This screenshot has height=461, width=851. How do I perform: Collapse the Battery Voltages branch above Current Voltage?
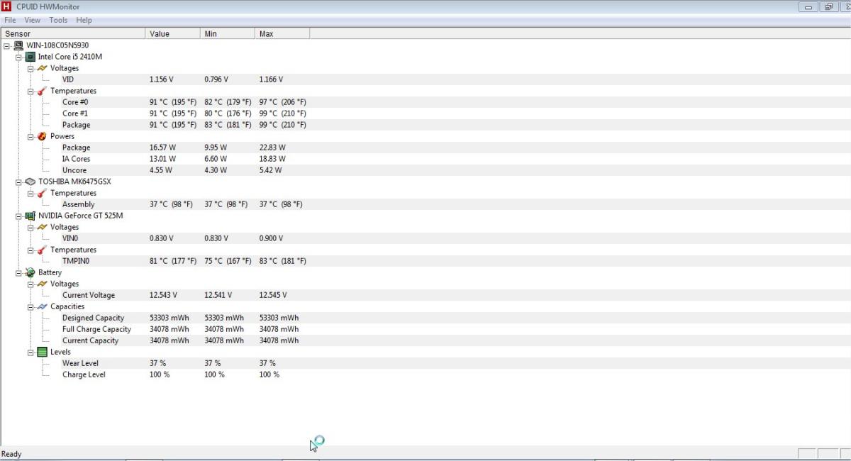pyautogui.click(x=30, y=284)
